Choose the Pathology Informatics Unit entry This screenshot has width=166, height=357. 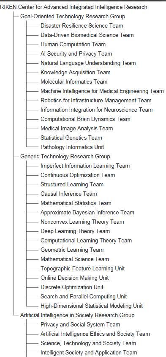coord(72,147)
